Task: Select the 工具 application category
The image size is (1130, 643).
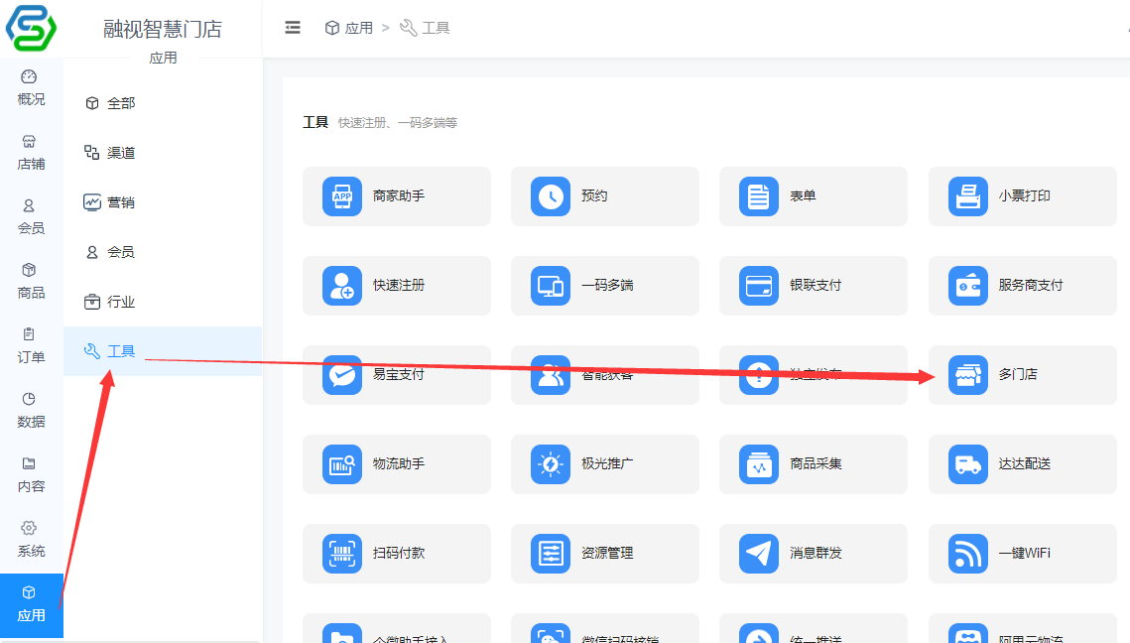Action: [x=162, y=351]
